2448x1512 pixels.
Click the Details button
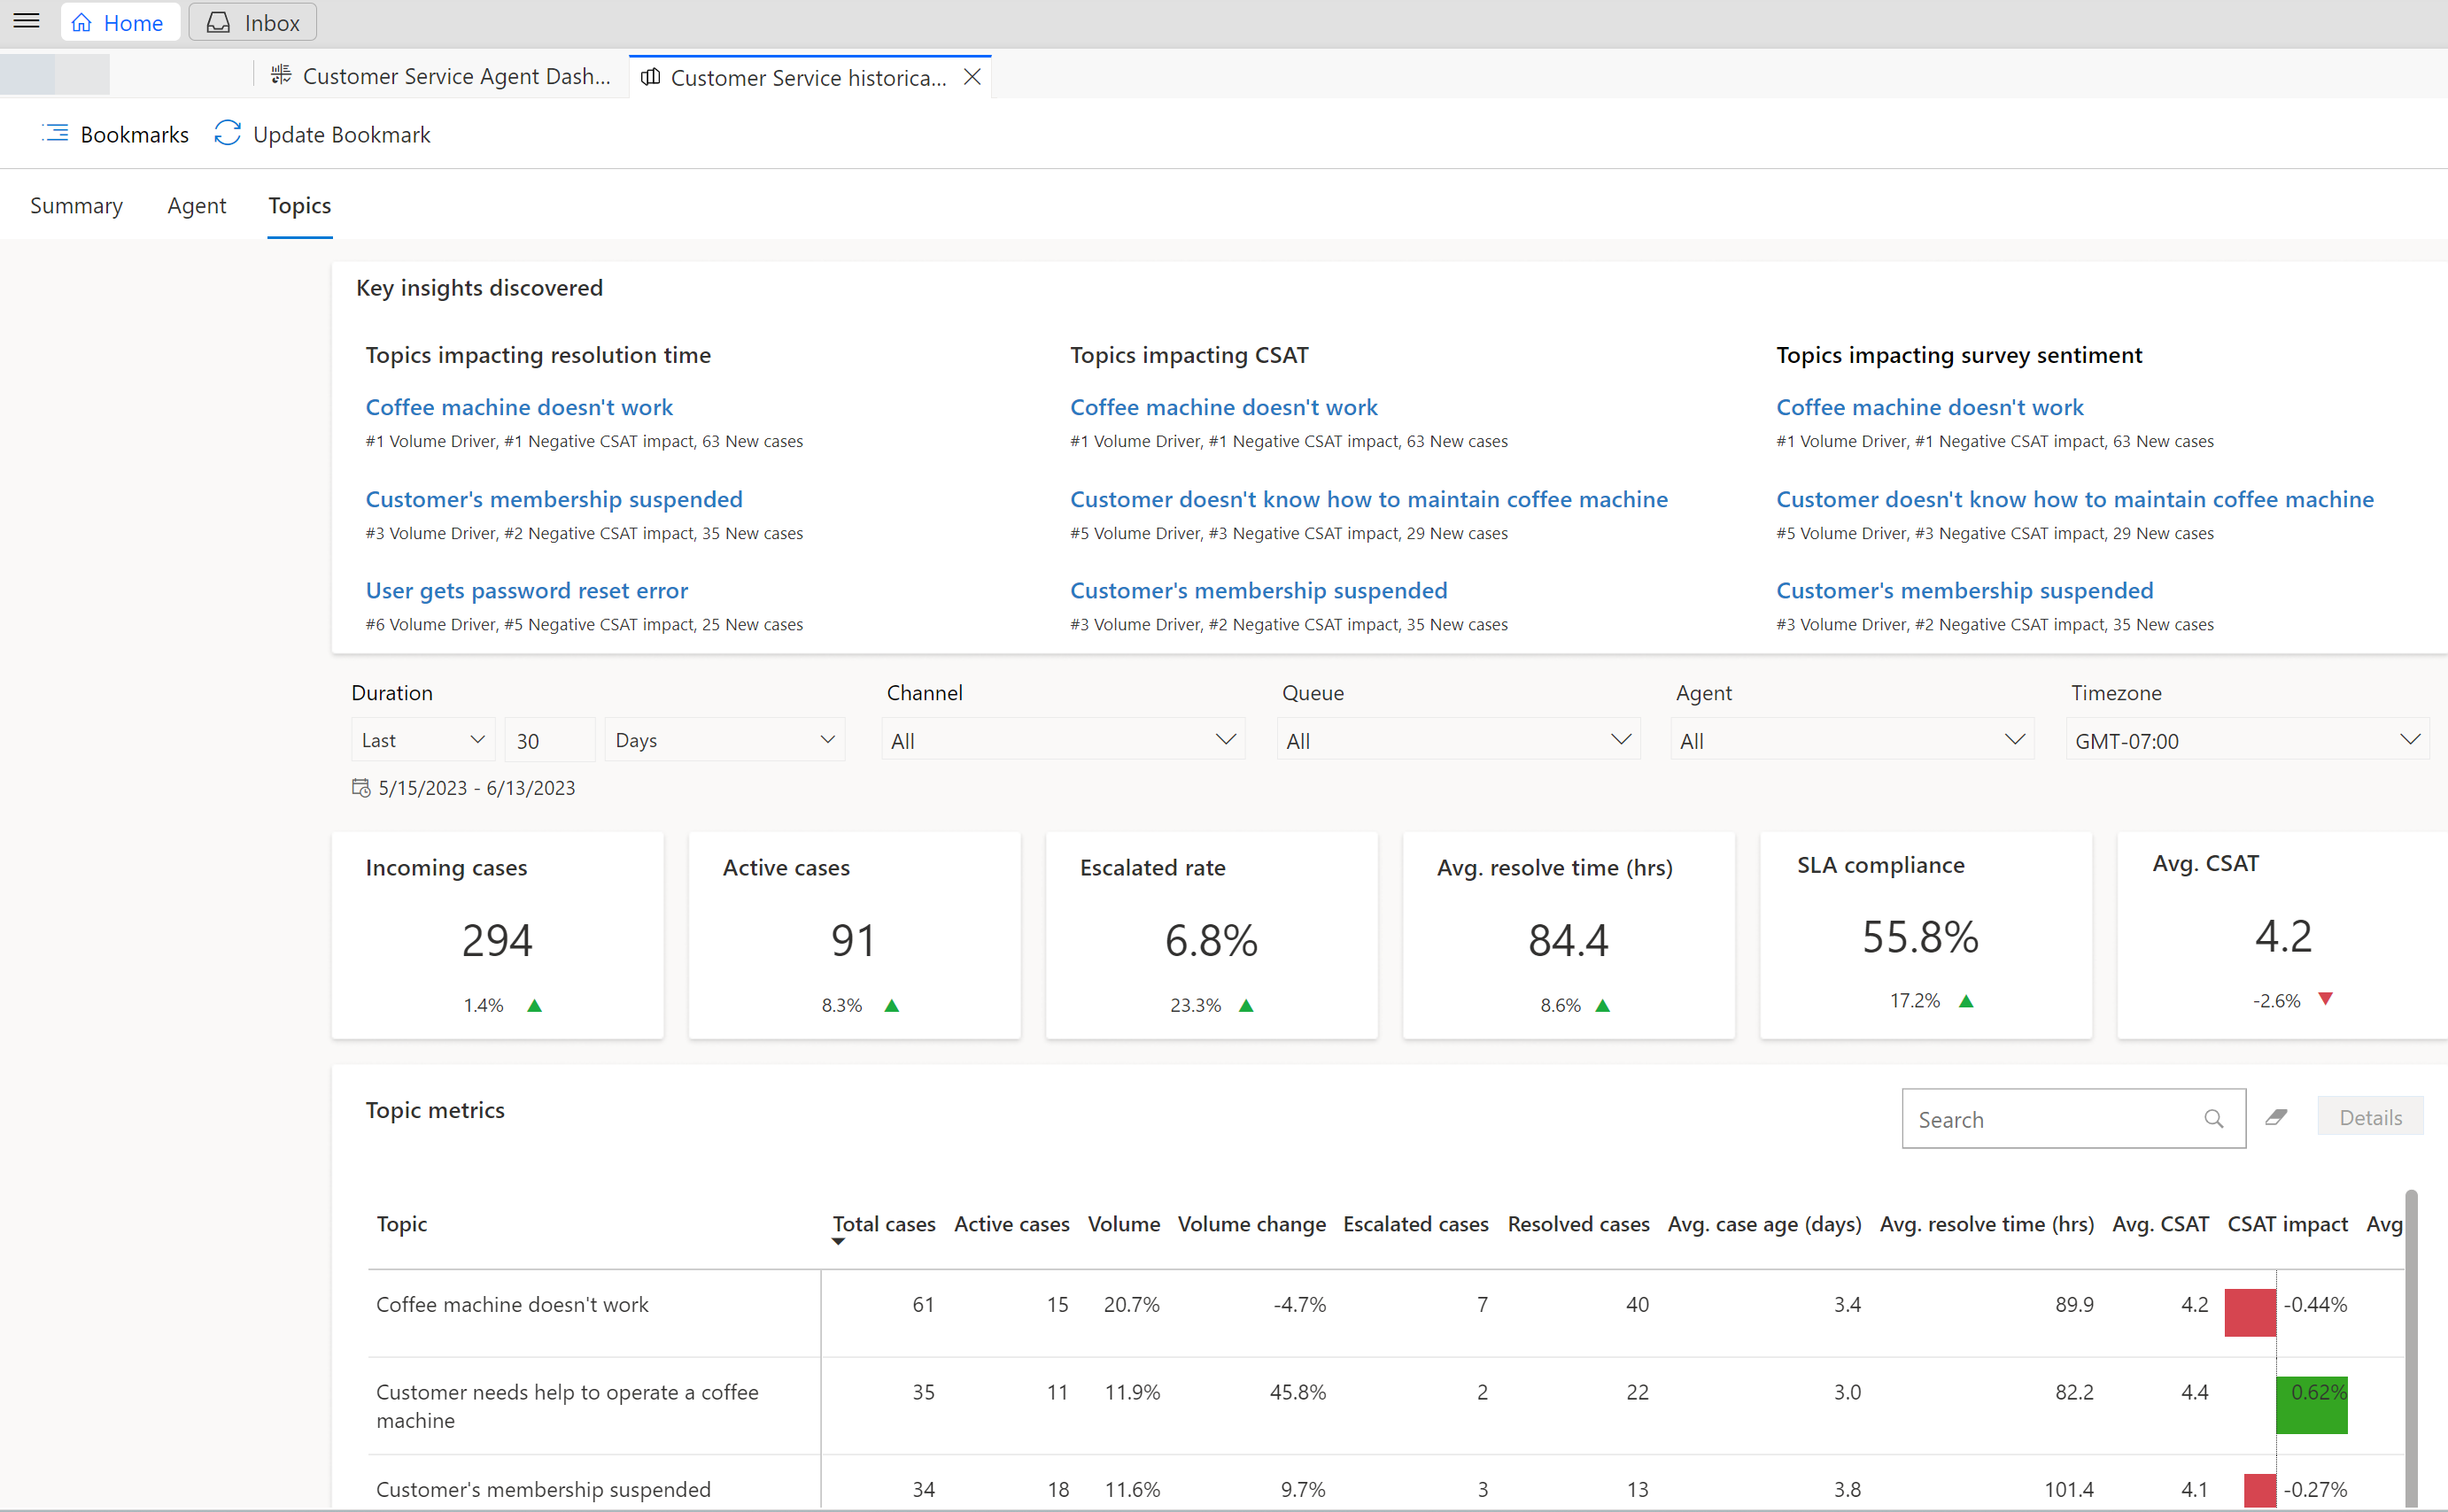coord(2370,1117)
